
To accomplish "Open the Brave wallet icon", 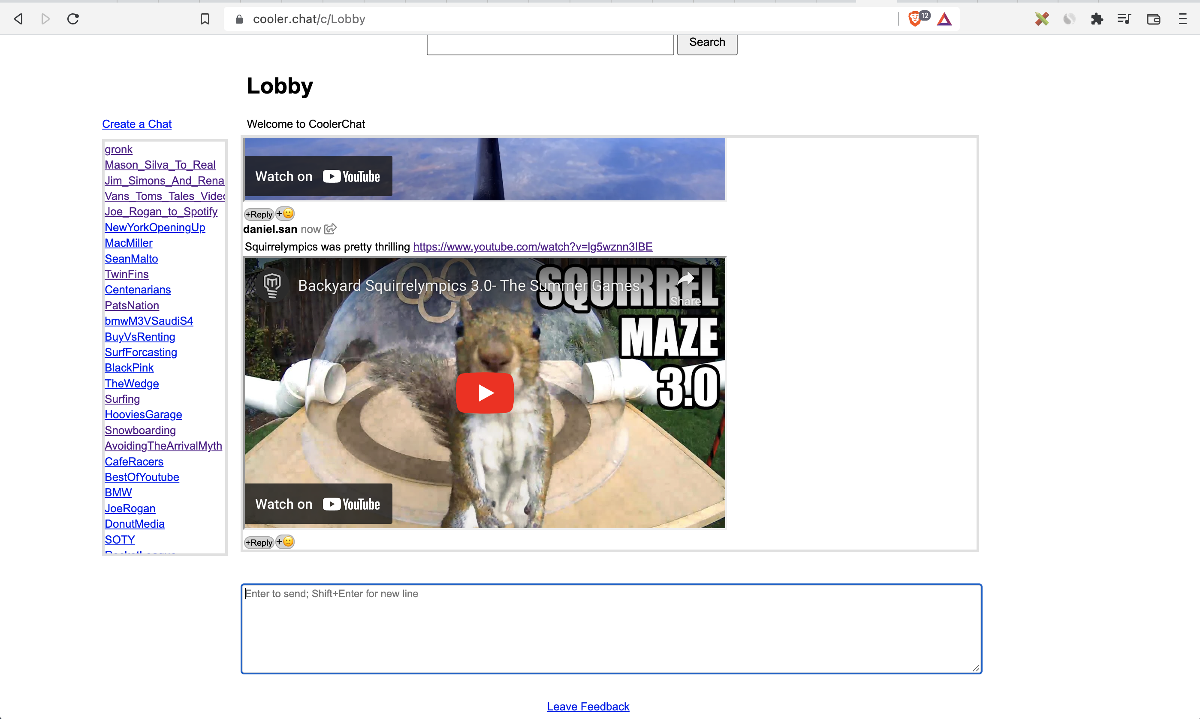I will point(1153,19).
